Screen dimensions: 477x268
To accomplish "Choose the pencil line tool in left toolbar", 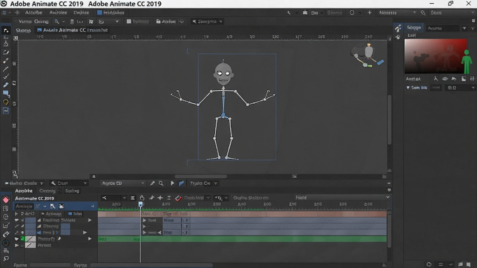I will pos(6,69).
